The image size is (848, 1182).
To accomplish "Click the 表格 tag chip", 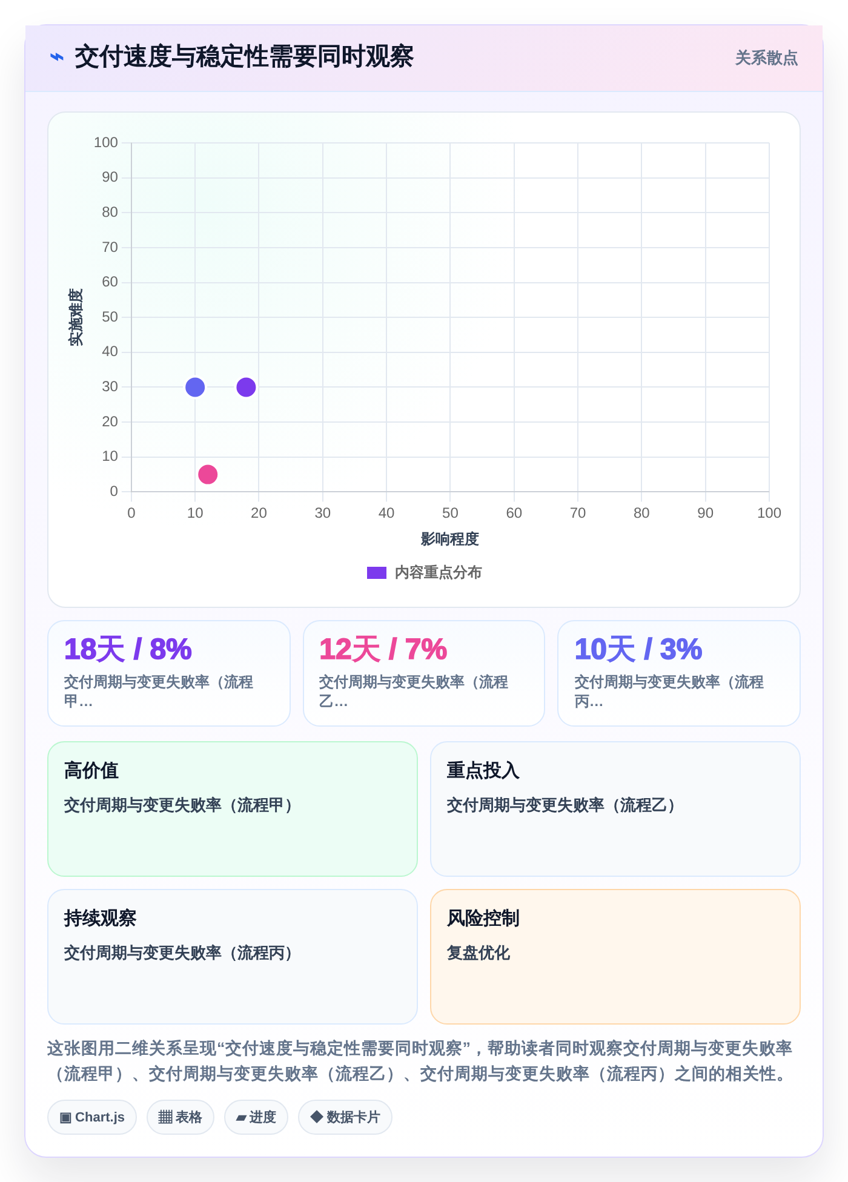I will tap(181, 1117).
